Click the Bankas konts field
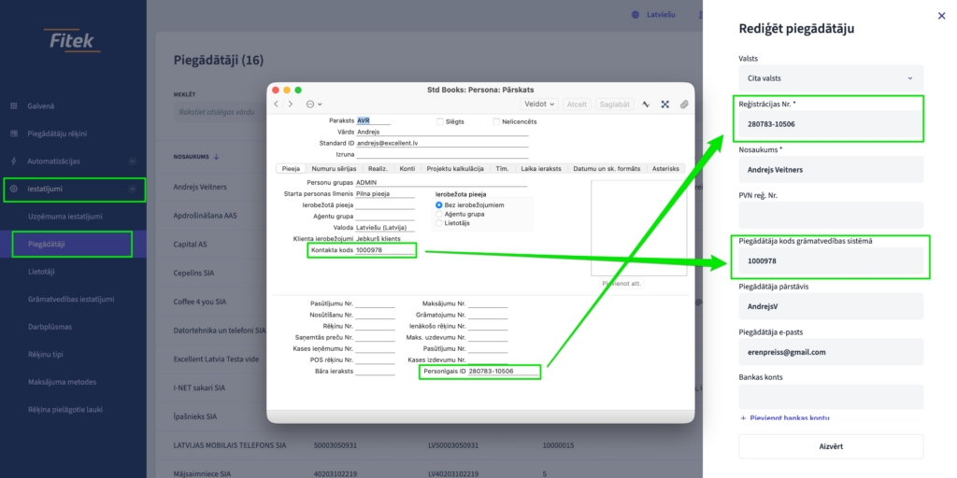 pos(831,397)
